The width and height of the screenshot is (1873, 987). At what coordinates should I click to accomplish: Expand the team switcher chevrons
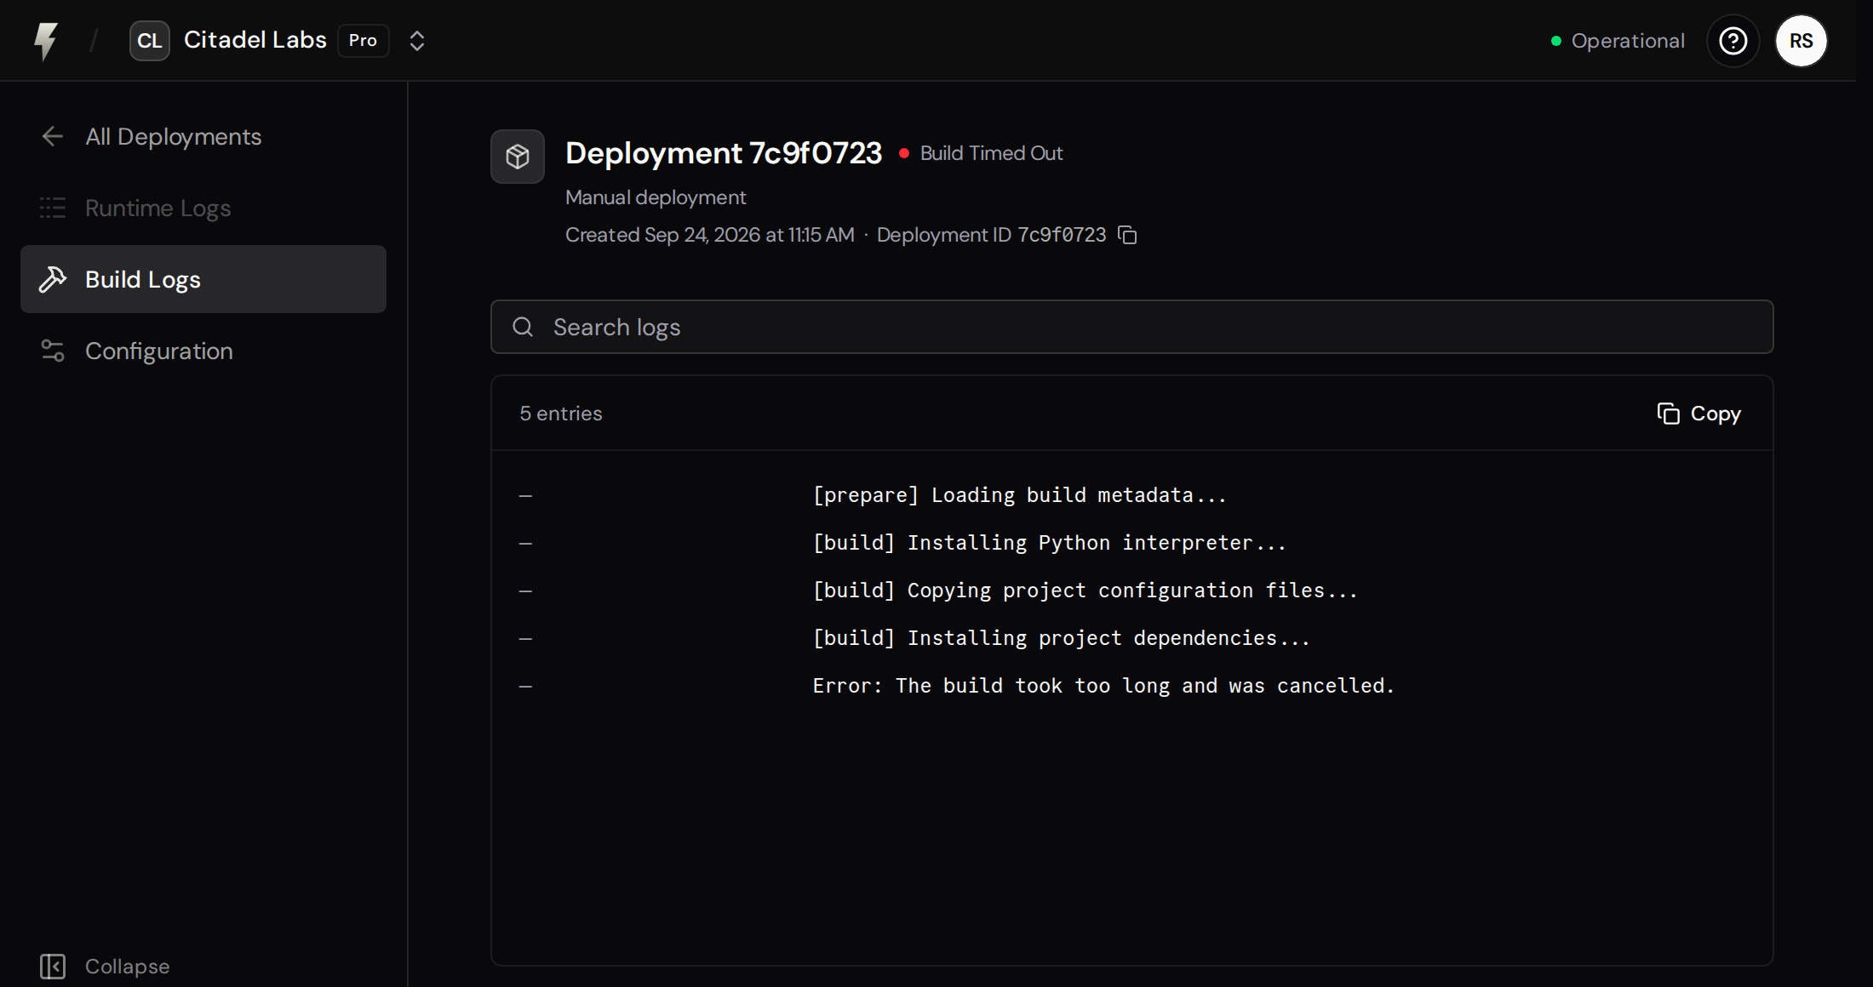point(417,41)
